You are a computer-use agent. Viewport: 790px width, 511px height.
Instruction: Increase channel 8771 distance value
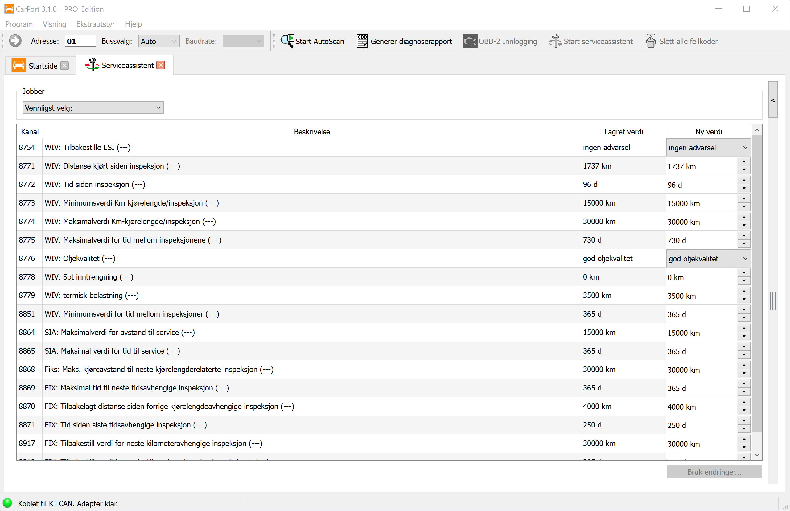[x=744, y=161]
